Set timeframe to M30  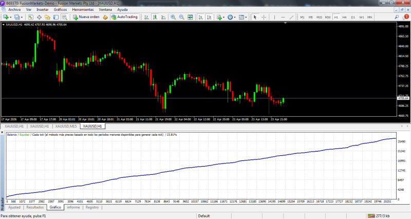328,17
